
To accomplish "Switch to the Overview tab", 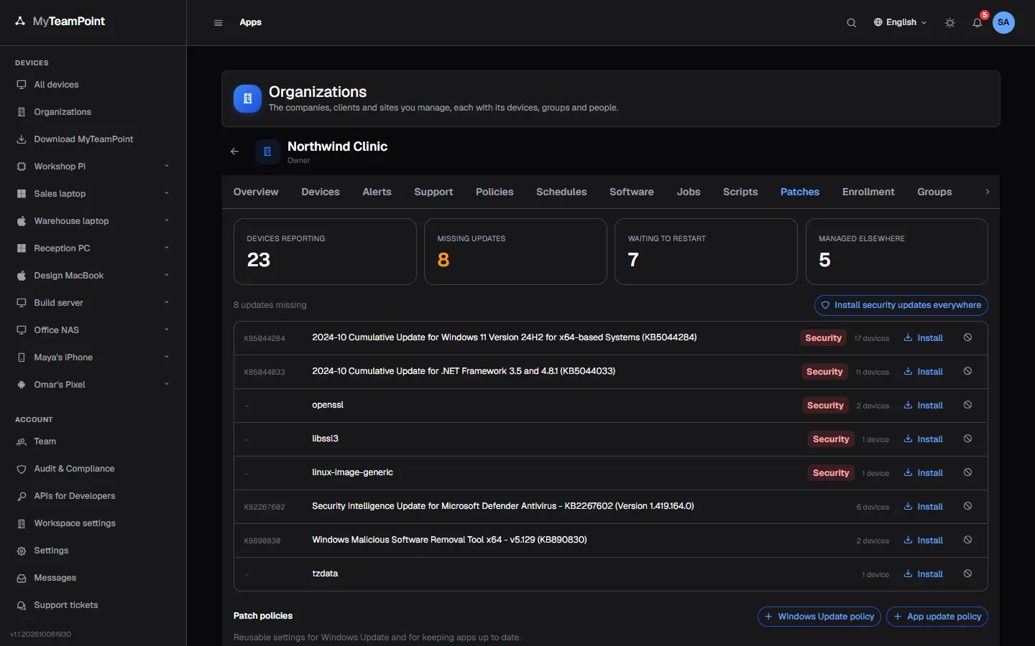I will pos(256,192).
